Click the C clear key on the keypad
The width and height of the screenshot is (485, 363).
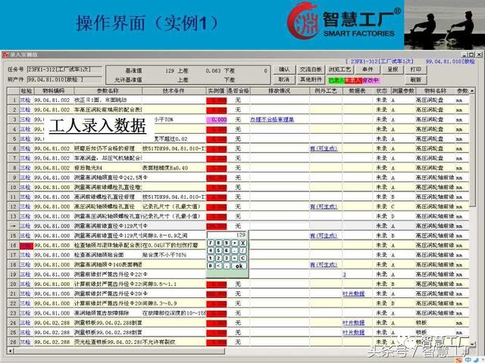pyautogui.click(x=242, y=258)
